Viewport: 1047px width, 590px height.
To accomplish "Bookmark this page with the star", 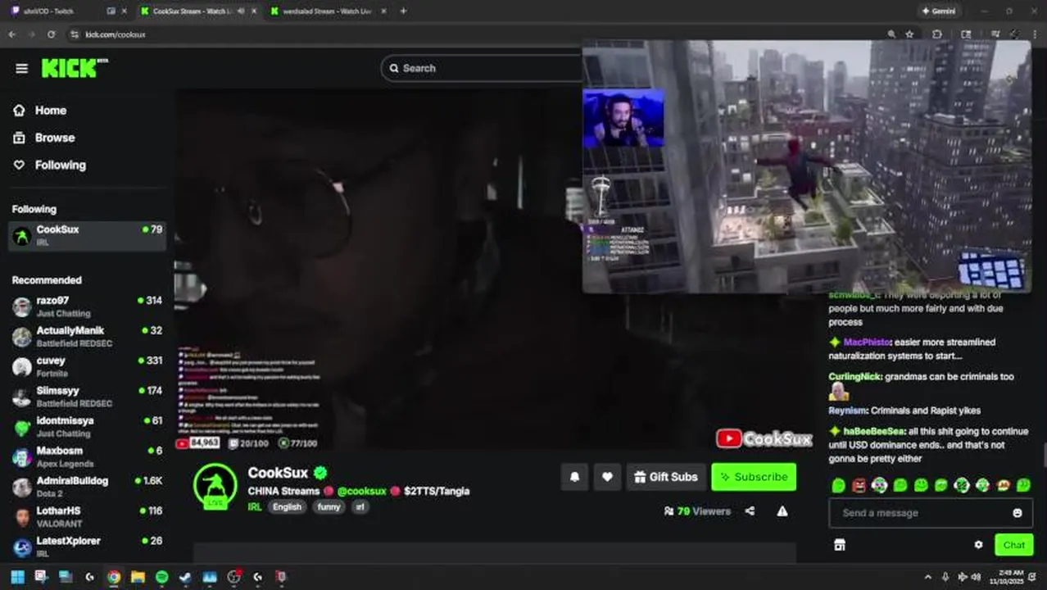I will click(x=909, y=34).
